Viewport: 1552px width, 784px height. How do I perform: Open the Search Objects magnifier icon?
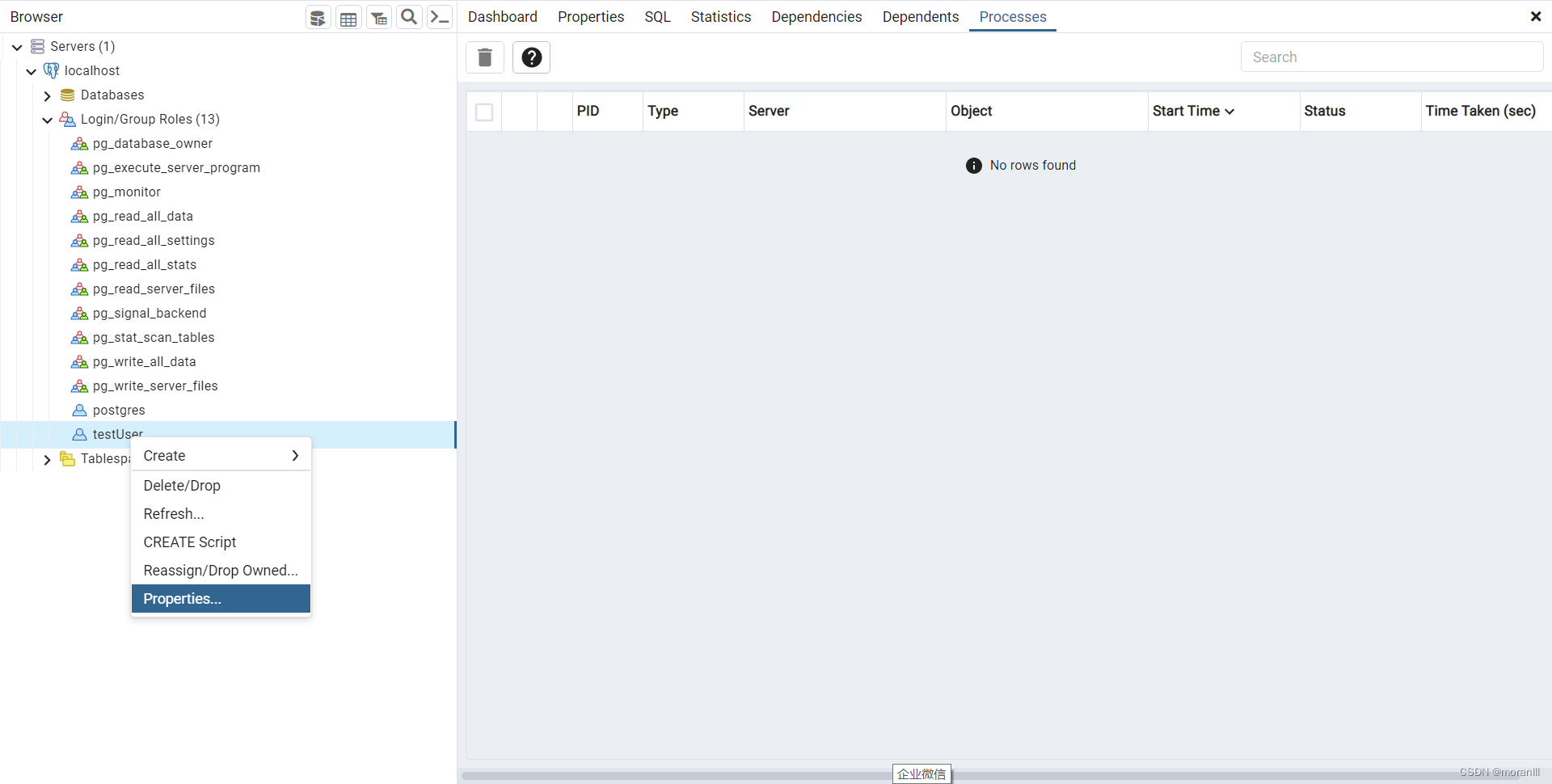click(410, 17)
